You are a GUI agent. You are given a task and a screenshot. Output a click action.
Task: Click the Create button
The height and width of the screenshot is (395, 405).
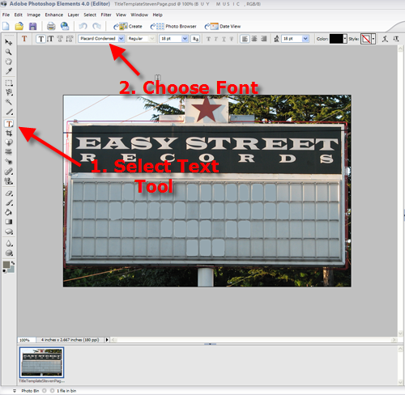[128, 26]
